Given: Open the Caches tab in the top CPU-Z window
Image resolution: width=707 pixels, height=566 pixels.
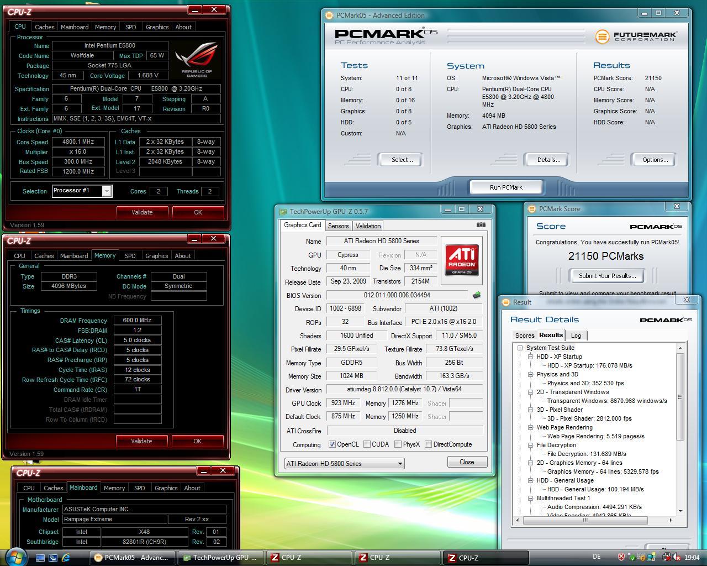Looking at the screenshot, I should (x=45, y=27).
